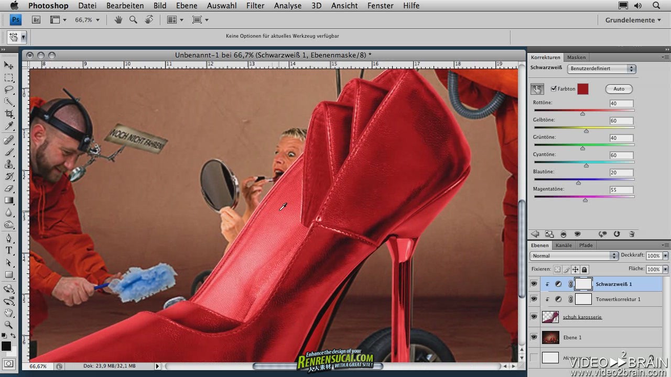Image resolution: width=671 pixels, height=377 pixels.
Task: Select the 3D Camera Orbit tool
Action: click(9, 301)
